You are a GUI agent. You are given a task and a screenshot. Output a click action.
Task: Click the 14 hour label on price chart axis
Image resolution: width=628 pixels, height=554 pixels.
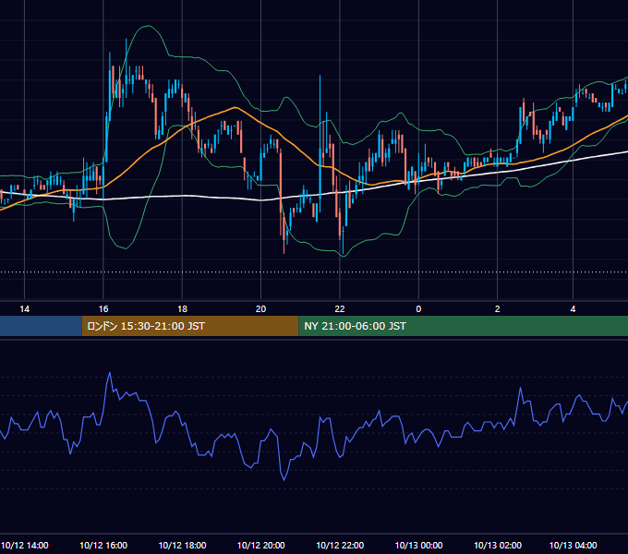[x=24, y=309]
